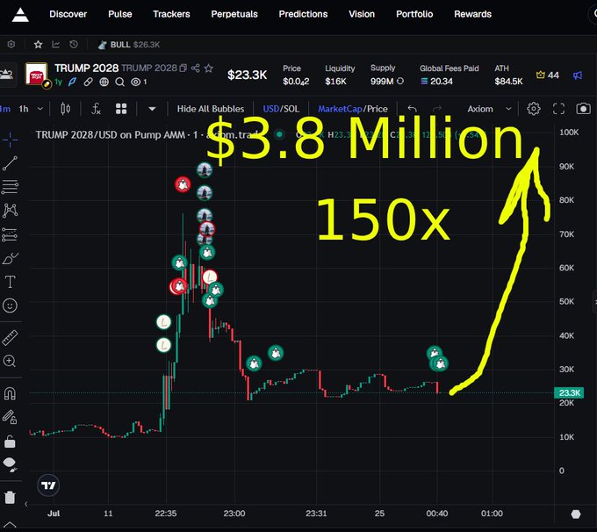The image size is (597, 532).
Task: Click the TradingView logo
Action: (48, 485)
